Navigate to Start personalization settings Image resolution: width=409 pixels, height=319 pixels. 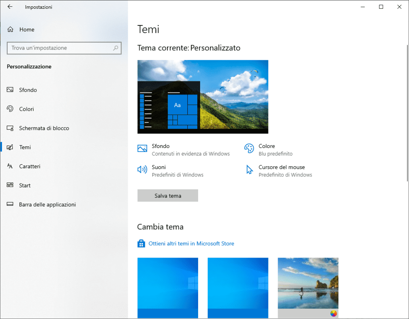25,186
